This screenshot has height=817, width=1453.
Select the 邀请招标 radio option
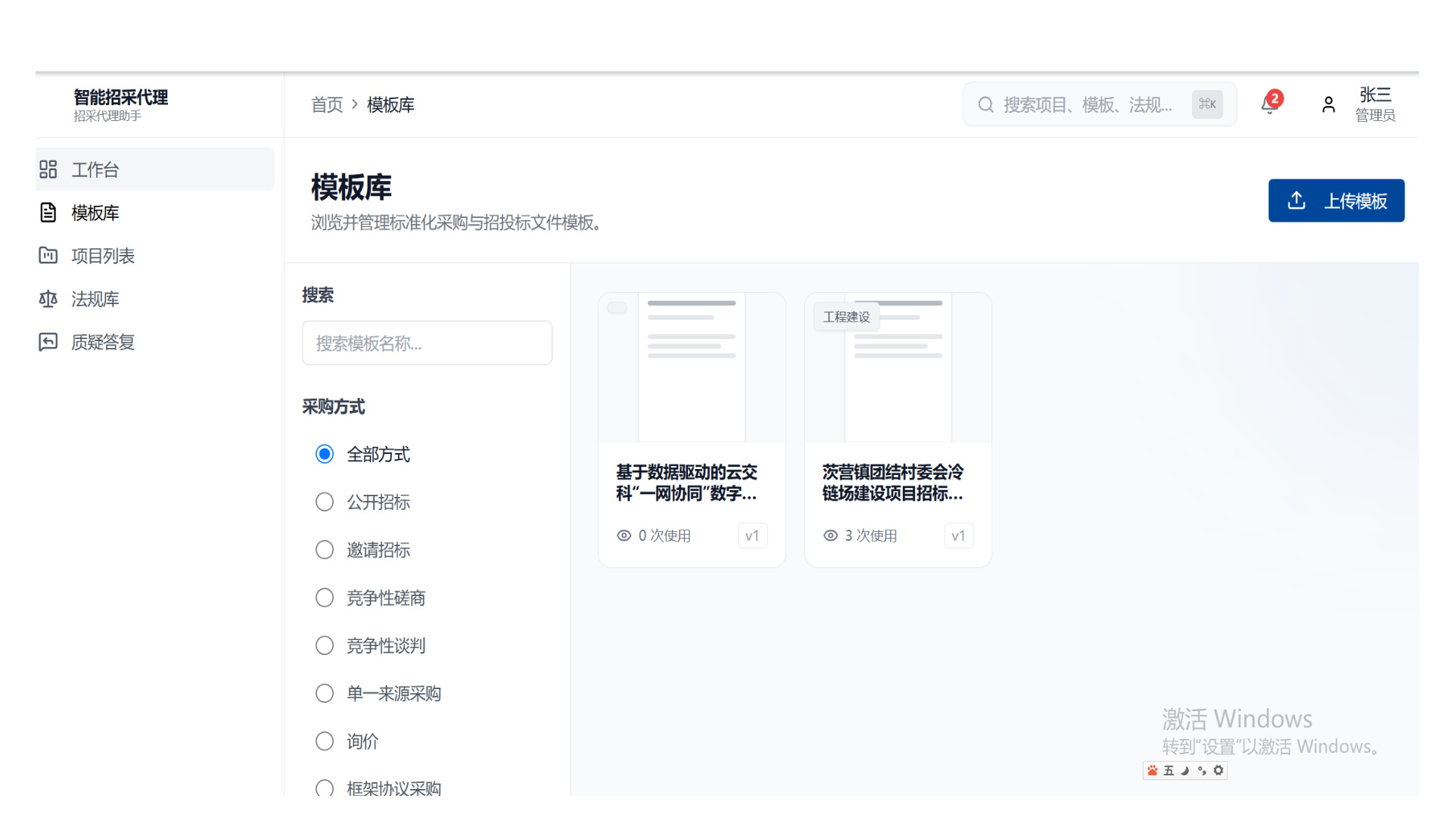click(x=325, y=549)
